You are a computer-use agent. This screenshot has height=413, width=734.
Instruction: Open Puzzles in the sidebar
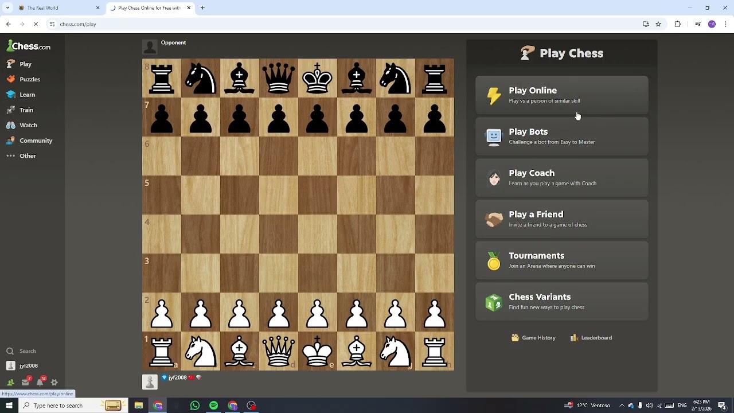[32, 79]
